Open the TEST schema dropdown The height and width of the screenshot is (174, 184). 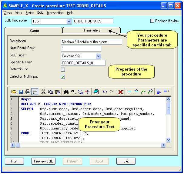(69, 21)
